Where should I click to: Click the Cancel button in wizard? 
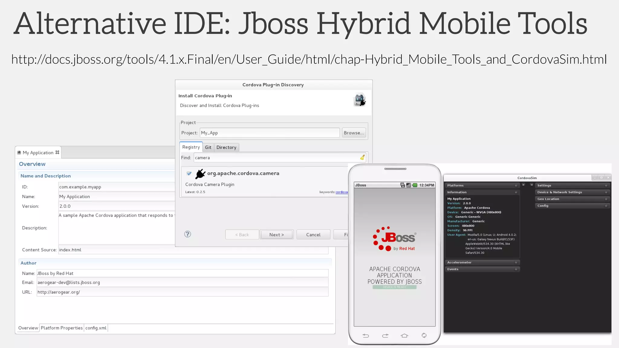(313, 235)
